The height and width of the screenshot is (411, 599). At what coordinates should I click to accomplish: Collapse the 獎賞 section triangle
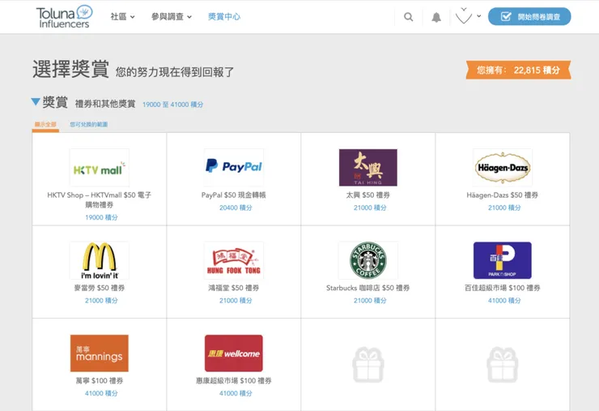tap(36, 102)
